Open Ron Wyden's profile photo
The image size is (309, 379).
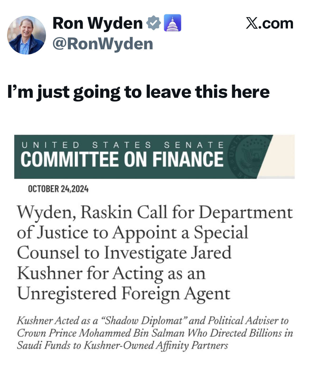26,35
